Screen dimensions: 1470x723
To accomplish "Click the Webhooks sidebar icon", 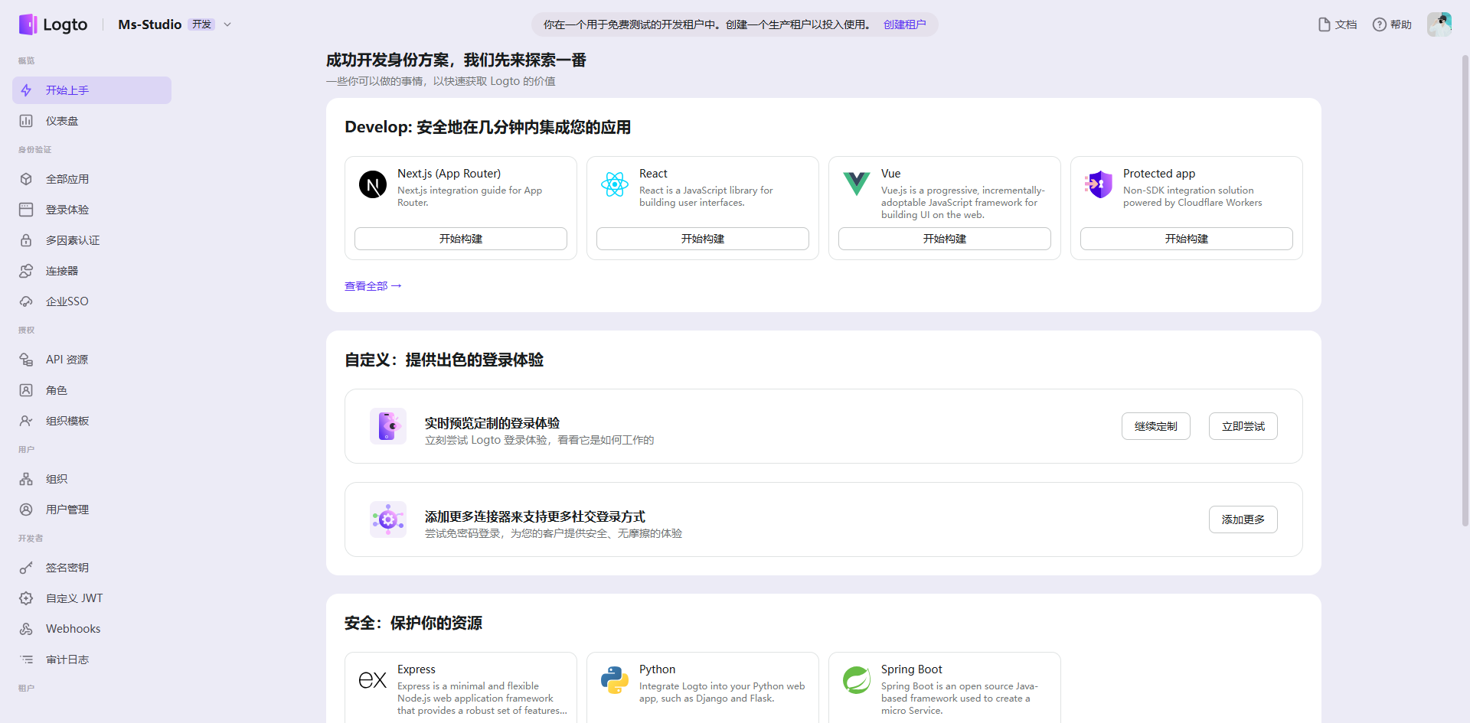I will 26,629.
